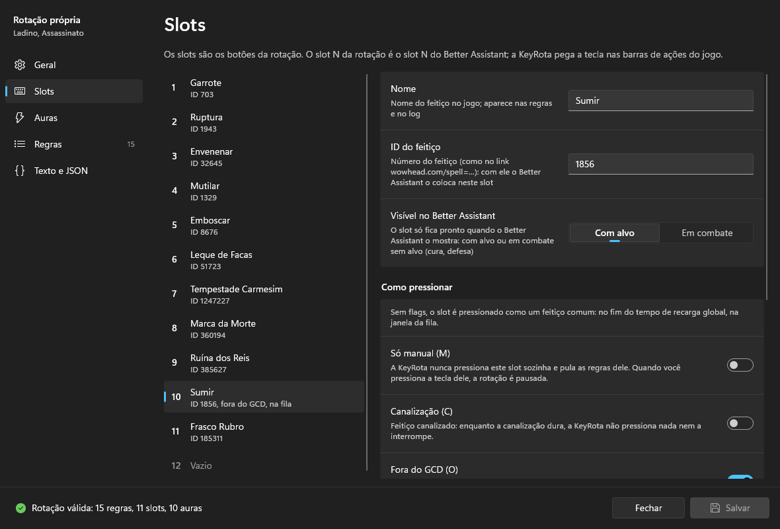Select slot 1 Garrote
The image size is (780, 529).
pyautogui.click(x=264, y=88)
